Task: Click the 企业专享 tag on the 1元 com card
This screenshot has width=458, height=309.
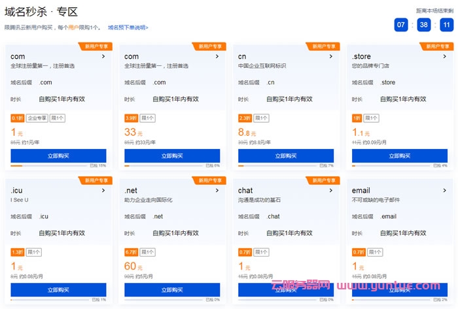Action: [x=37, y=118]
